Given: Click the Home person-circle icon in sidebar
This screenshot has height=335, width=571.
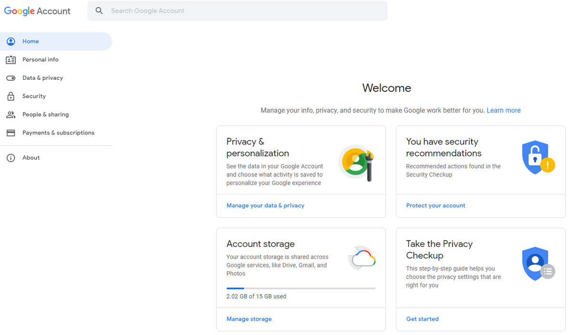Looking at the screenshot, I should click(10, 41).
